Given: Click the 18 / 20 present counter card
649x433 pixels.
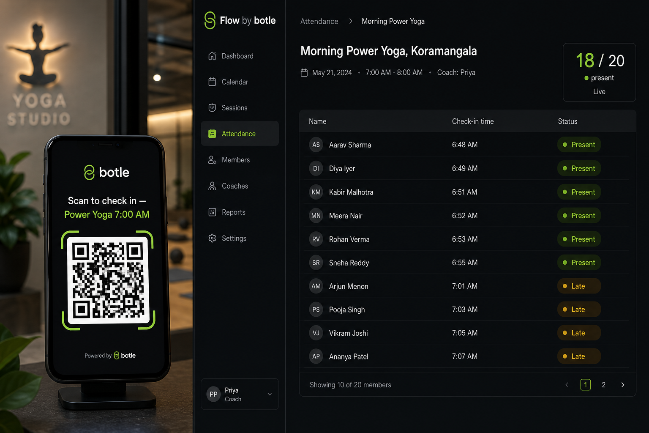Looking at the screenshot, I should pos(599,72).
